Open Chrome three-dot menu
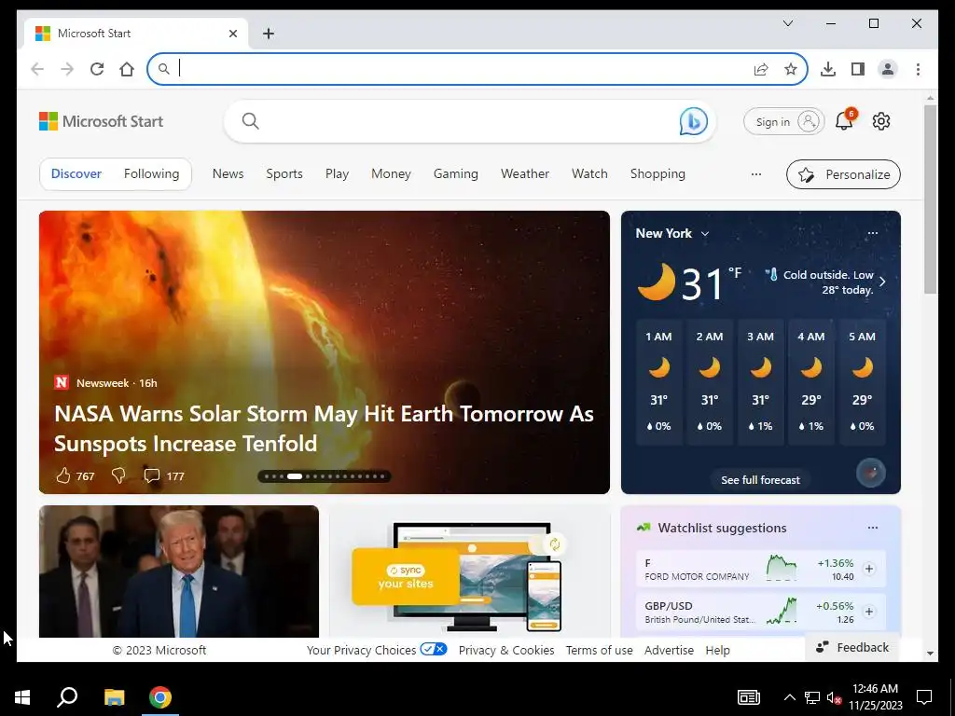Screen dimensions: 955x716 [918, 69]
